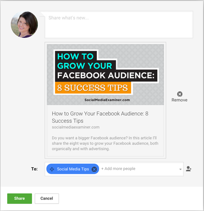Click the "Remove" label
The width and height of the screenshot is (204, 211).
tap(179, 100)
